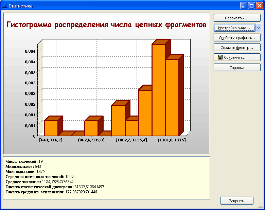
Task: Click Оценка статистической дисперсии value
Action: (90, 187)
